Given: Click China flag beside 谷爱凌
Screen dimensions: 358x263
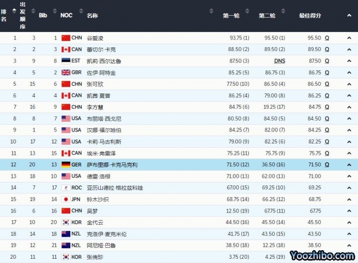Looking at the screenshot, I should [x=66, y=38].
